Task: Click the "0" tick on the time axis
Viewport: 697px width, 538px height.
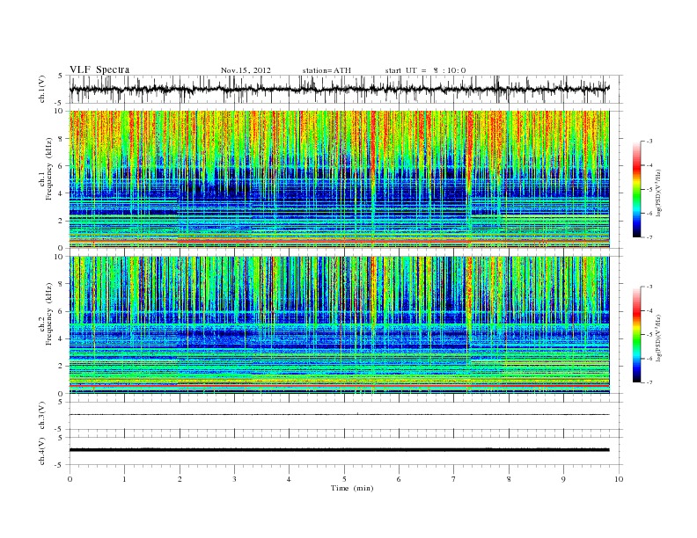Action: tap(70, 479)
